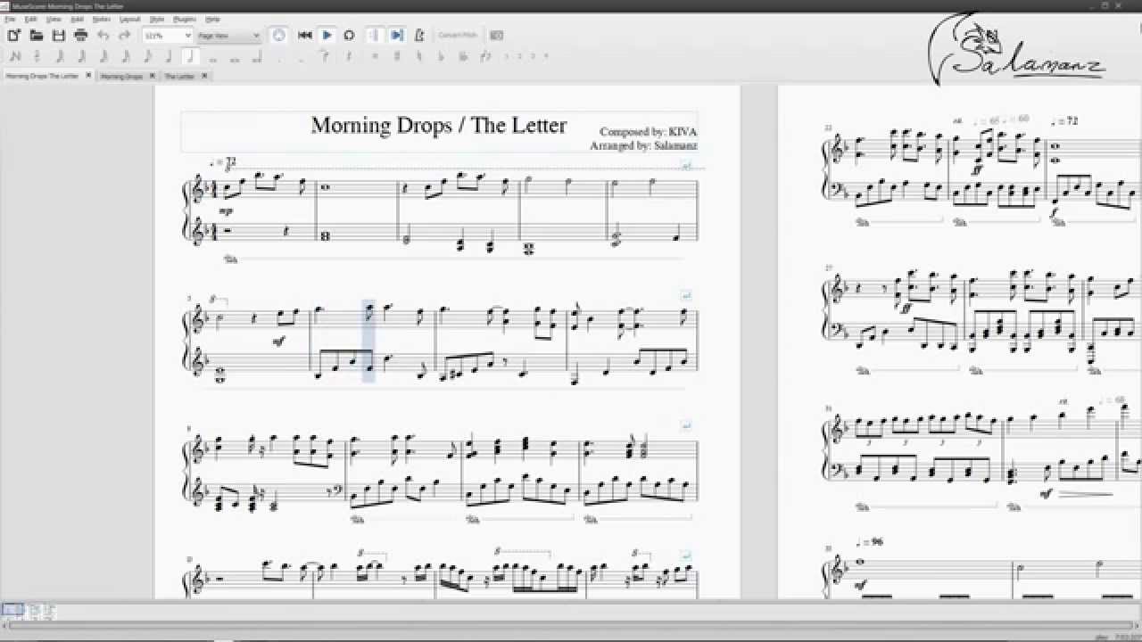
Task: Print the score with printer icon
Action: [80, 36]
